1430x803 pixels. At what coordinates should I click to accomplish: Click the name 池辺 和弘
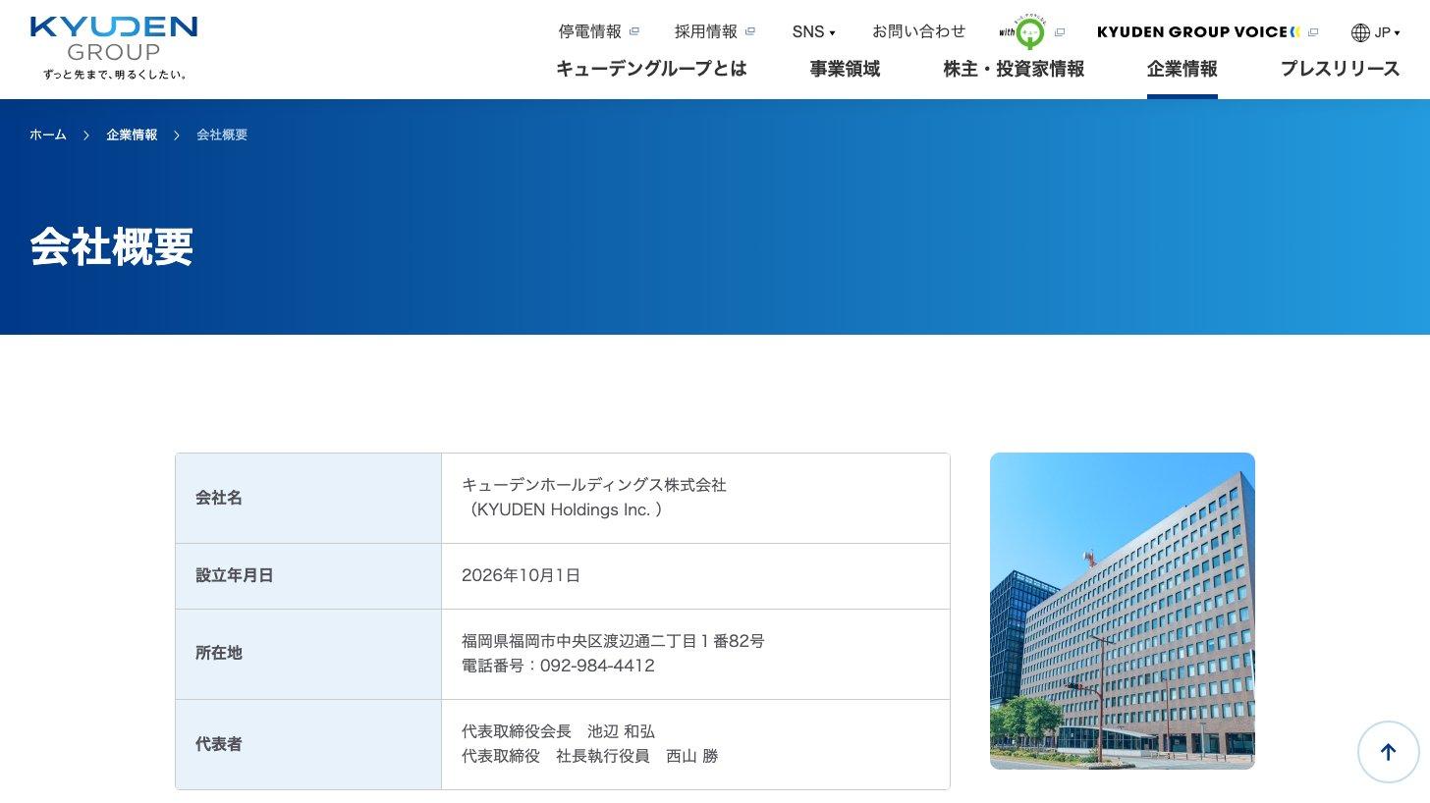[x=621, y=731]
